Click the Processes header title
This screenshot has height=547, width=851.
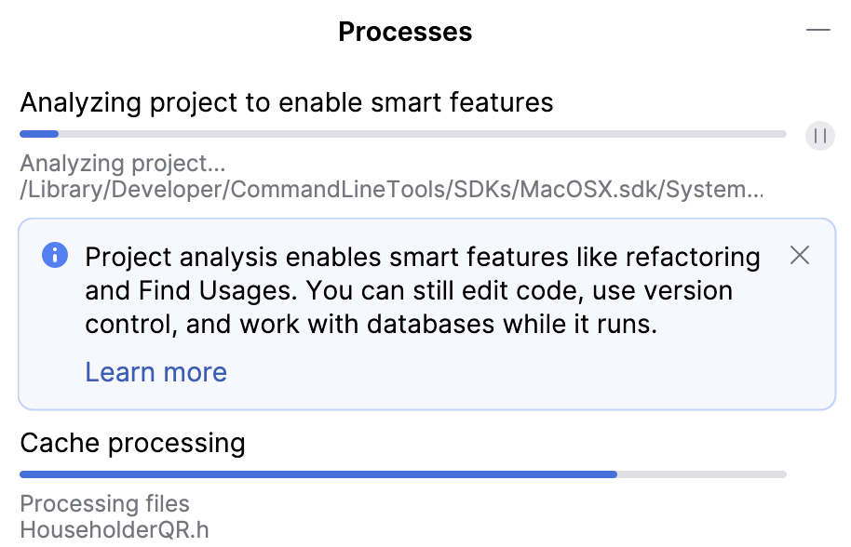click(405, 31)
